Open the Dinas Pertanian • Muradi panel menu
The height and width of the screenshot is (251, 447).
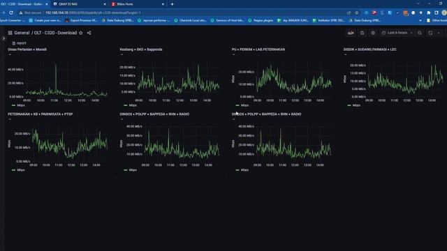tap(10, 54)
